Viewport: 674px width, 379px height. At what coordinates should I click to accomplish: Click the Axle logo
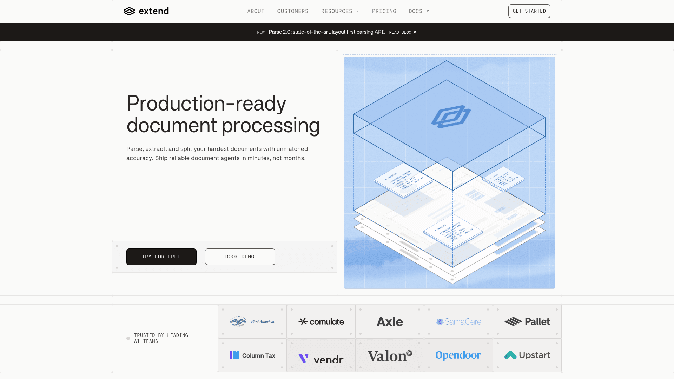pos(390,321)
